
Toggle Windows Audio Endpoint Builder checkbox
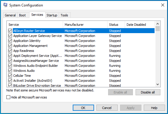10,66
